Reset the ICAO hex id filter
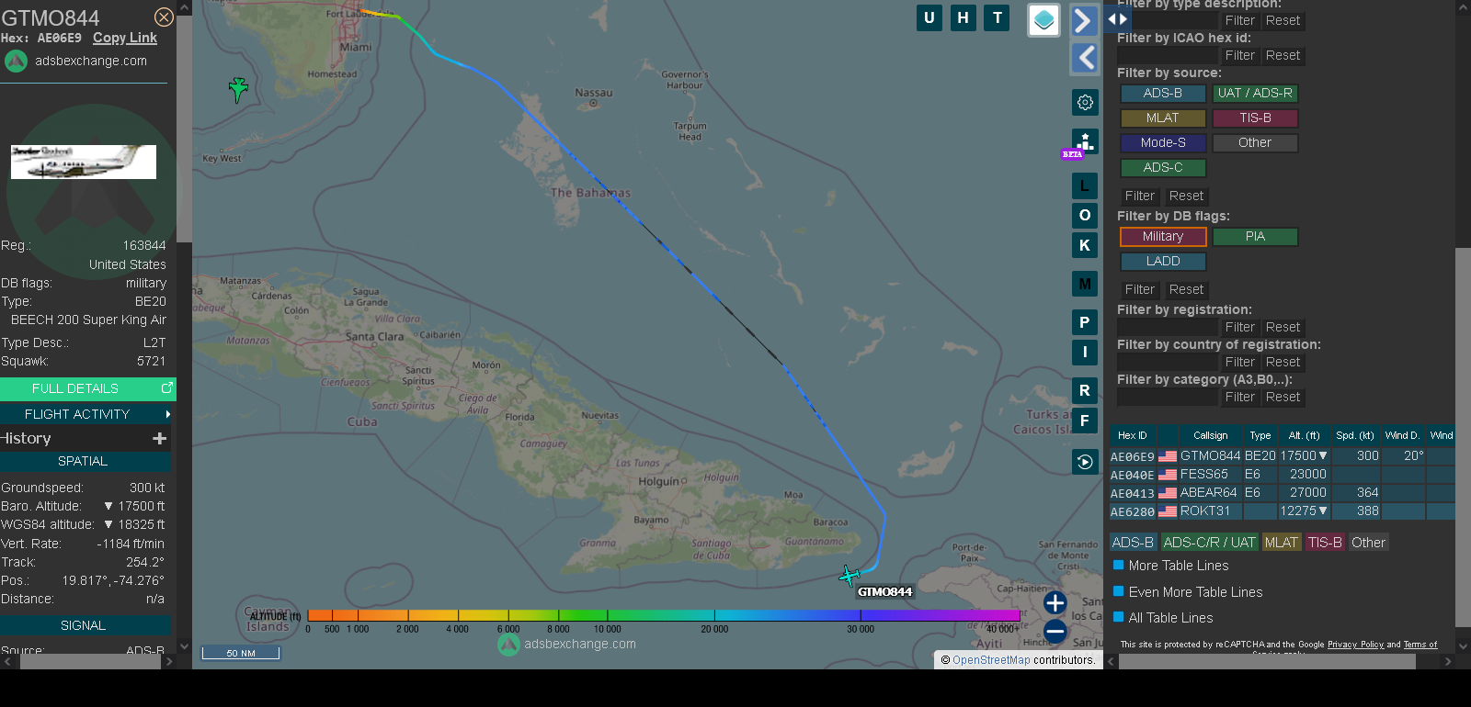Viewport: 1471px width, 707px height. point(1283,56)
